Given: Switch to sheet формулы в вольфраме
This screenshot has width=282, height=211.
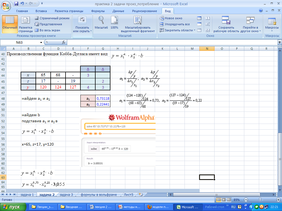Looking at the screenshot, I should point(99,195).
